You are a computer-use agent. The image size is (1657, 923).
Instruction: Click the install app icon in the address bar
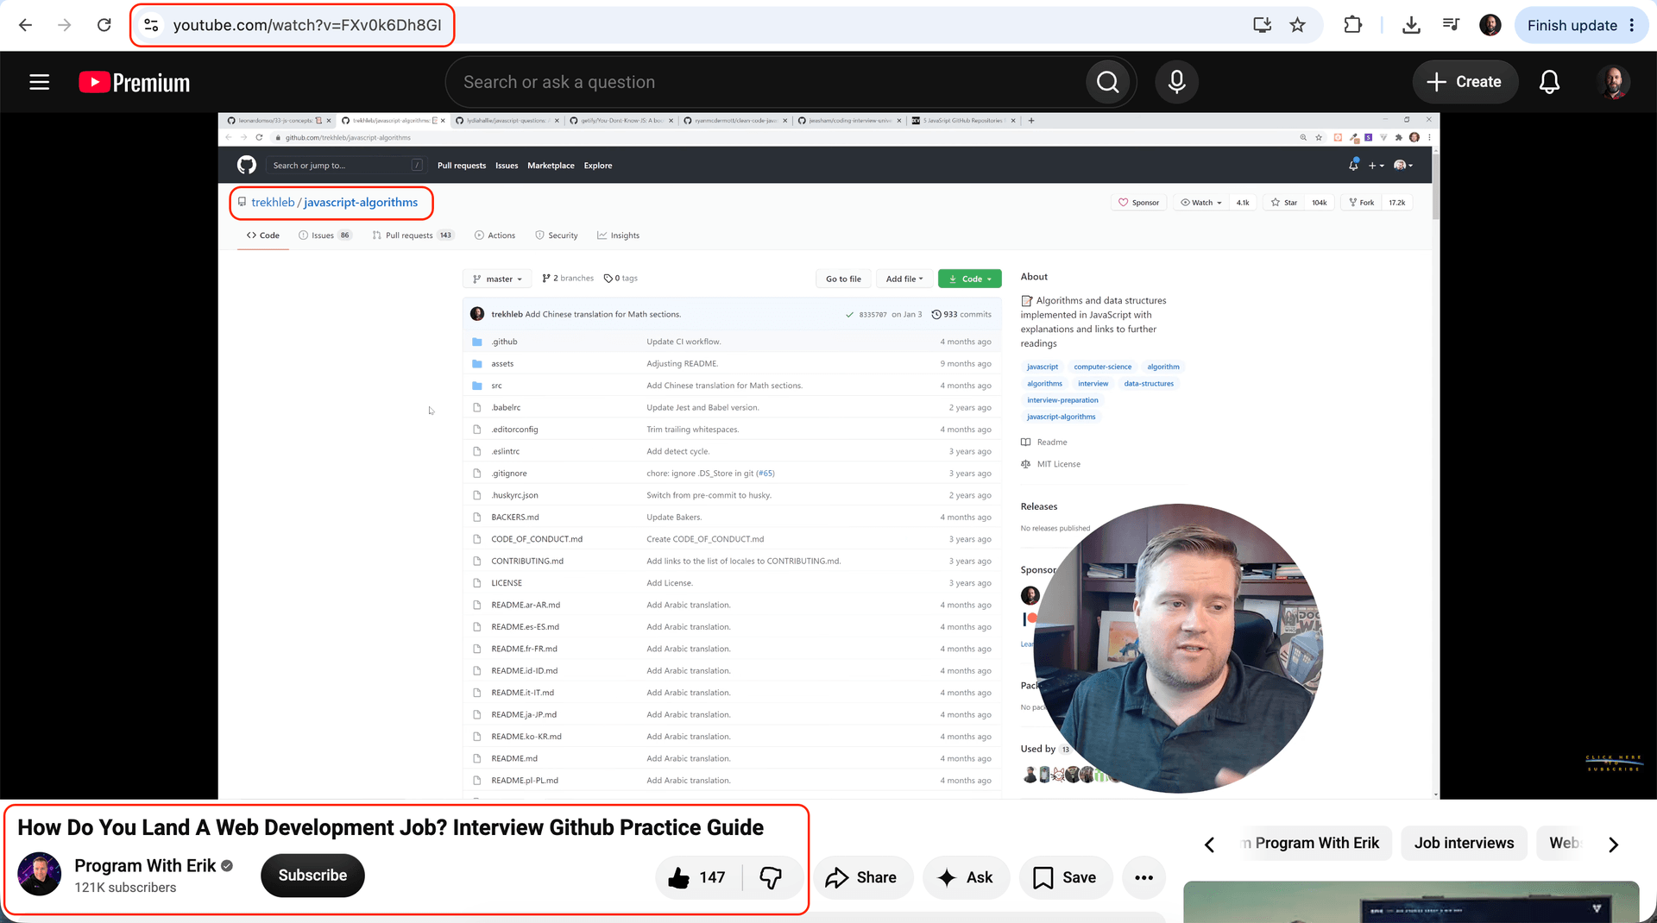pos(1263,25)
